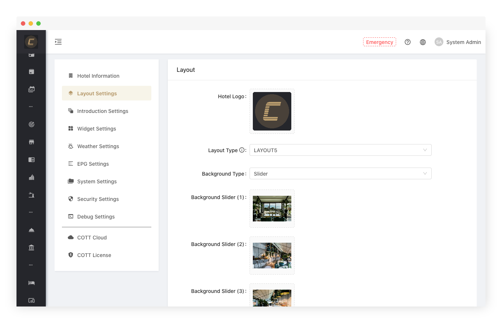Toggle the sidebar collapse menu icon
502x323 pixels.
58,42
